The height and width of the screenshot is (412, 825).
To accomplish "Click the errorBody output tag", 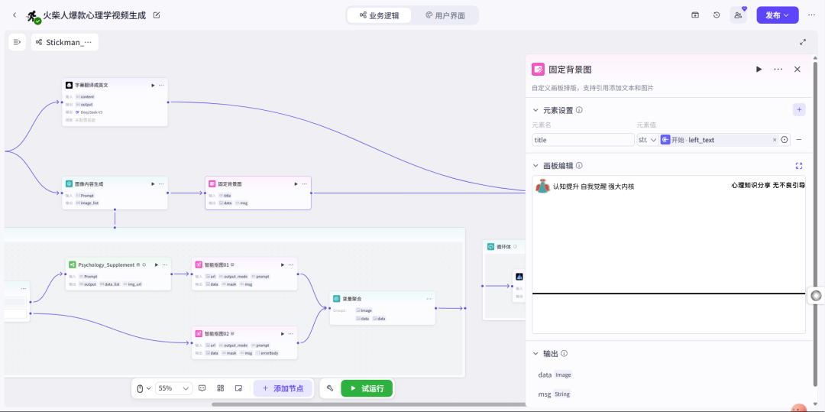I will click(x=268, y=353).
